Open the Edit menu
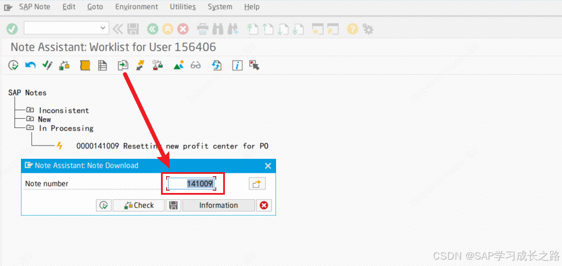 [69, 7]
